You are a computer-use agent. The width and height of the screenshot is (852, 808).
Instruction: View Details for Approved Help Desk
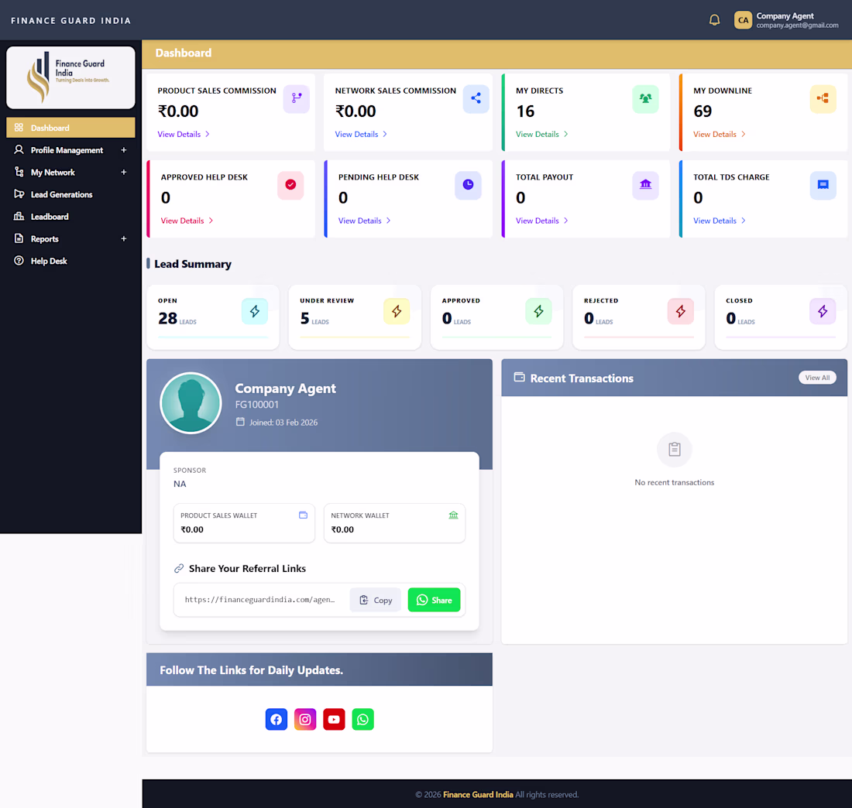point(187,221)
